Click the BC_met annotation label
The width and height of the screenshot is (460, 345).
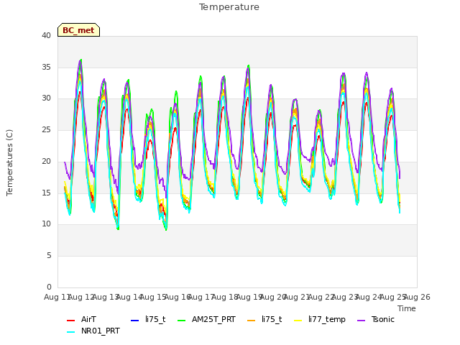[78, 30]
